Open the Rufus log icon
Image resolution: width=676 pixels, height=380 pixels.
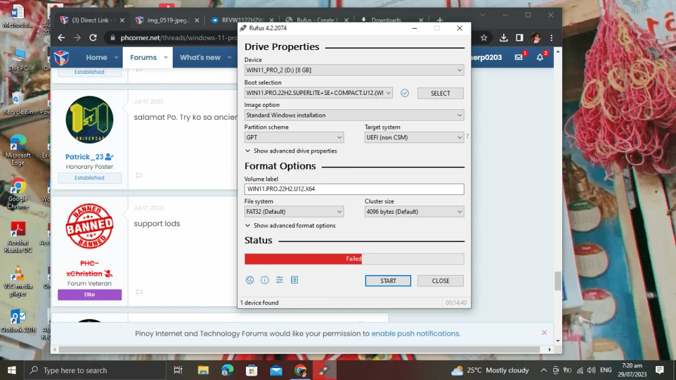point(294,280)
